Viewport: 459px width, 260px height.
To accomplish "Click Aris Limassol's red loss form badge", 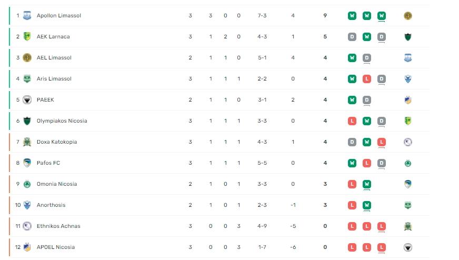I will (x=367, y=79).
